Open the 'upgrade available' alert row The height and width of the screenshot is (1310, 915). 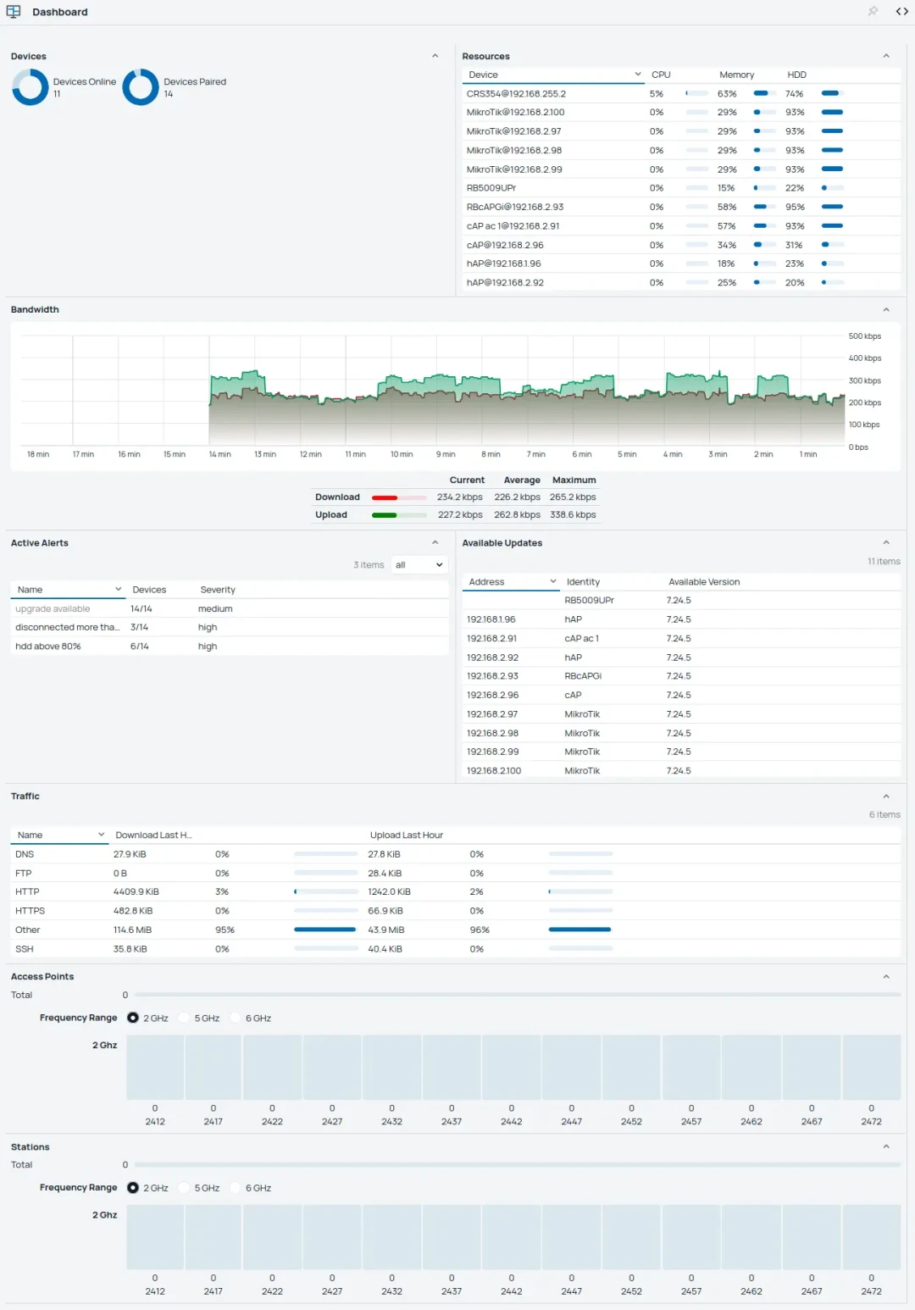click(x=229, y=608)
